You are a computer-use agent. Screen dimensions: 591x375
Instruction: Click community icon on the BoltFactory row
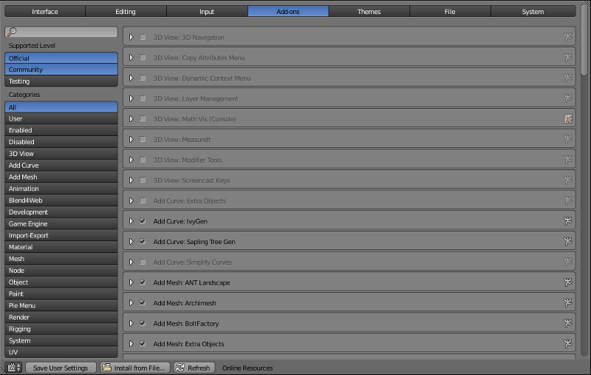click(568, 323)
